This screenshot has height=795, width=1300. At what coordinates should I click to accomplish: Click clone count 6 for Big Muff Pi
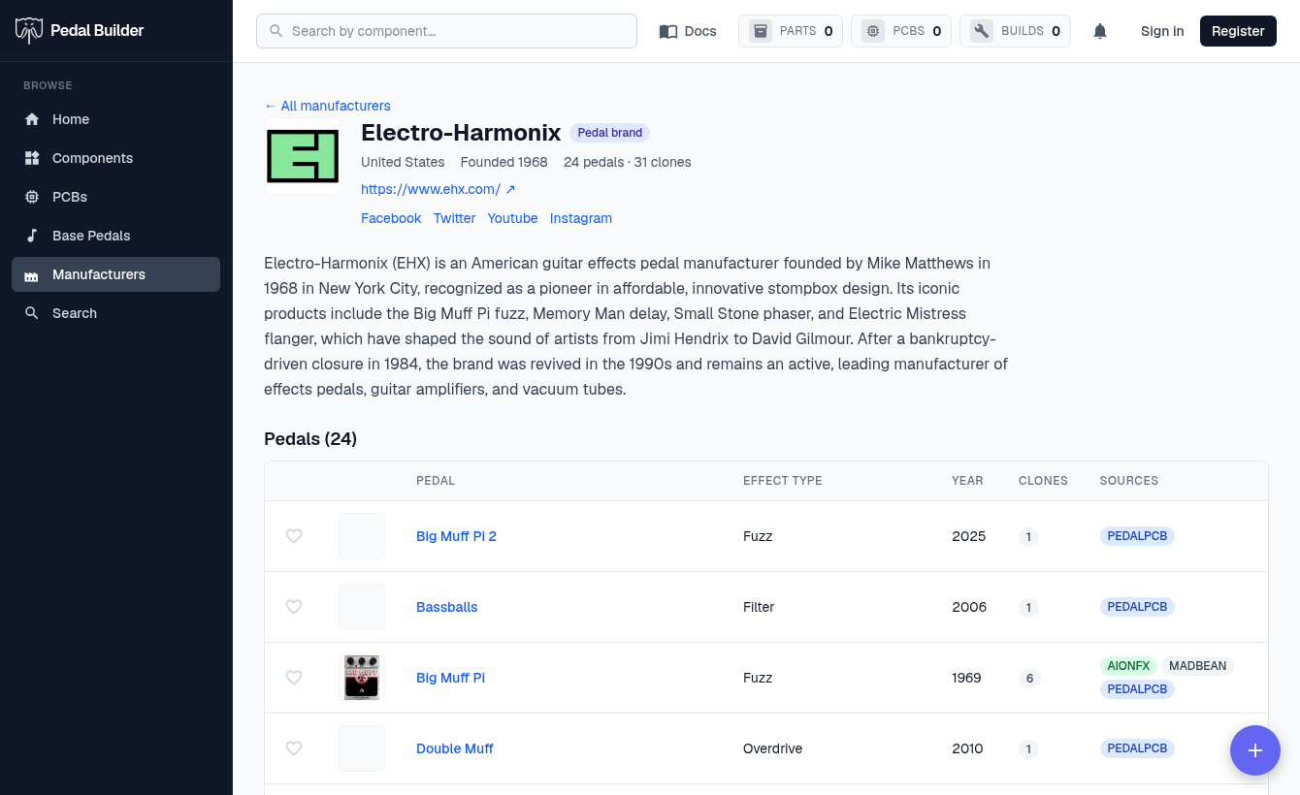[x=1029, y=679]
